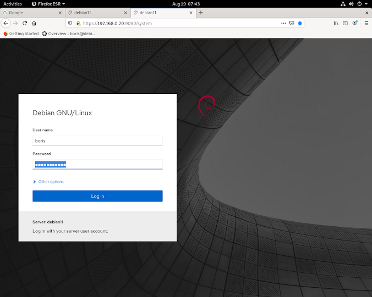Screen dimensions: 372x297
Task: Open Firefox hamburger menu
Action: click(x=366, y=23)
